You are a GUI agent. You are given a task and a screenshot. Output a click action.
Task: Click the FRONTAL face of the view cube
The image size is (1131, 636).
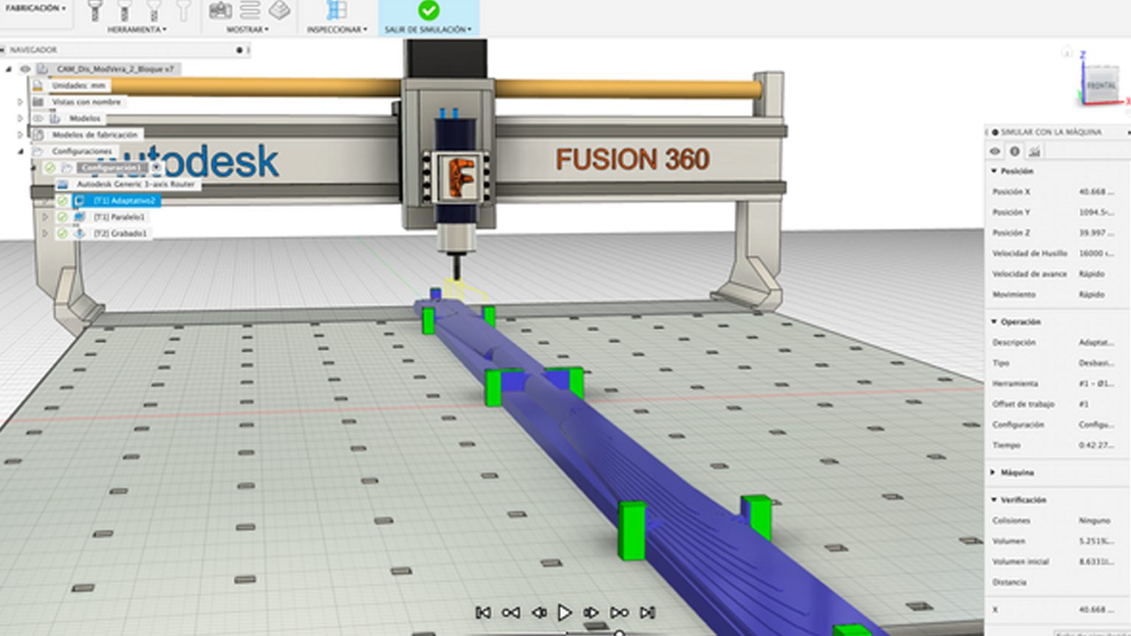click(1101, 86)
